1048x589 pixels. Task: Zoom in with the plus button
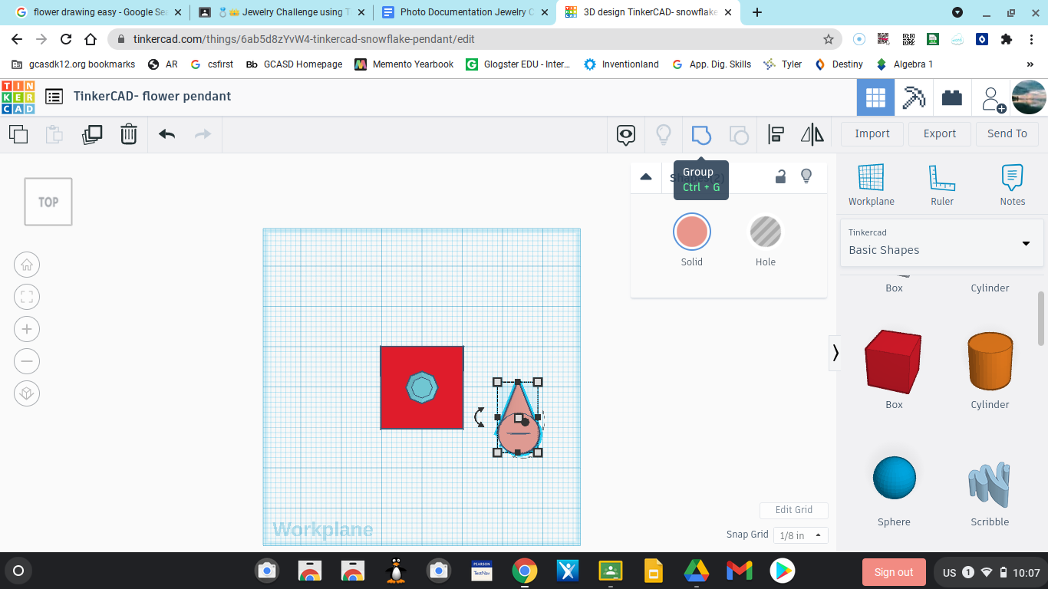27,329
